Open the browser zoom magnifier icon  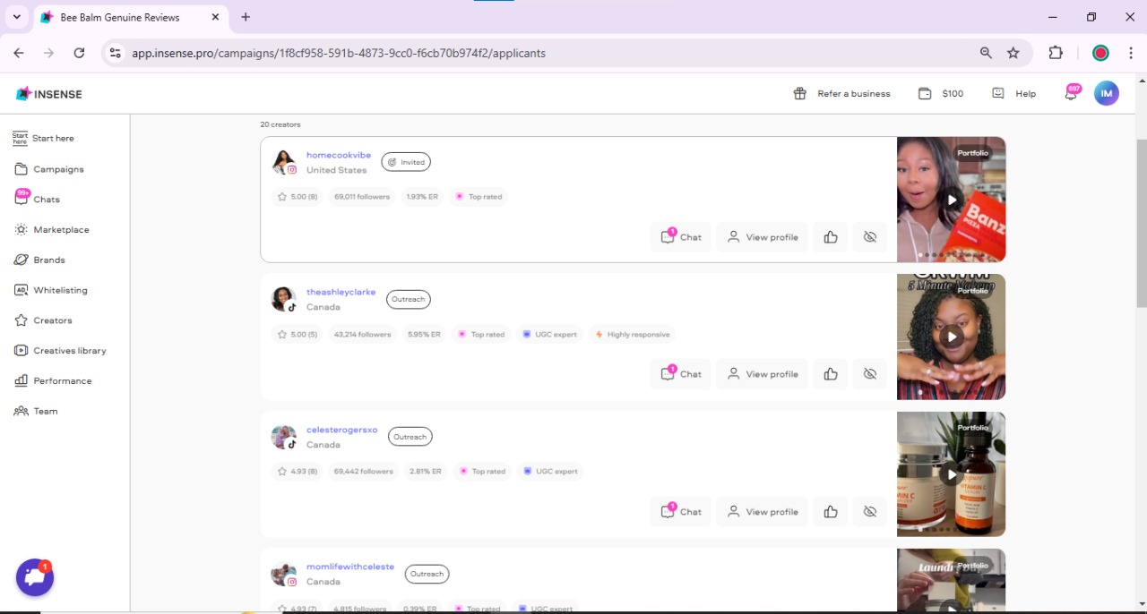(x=986, y=53)
